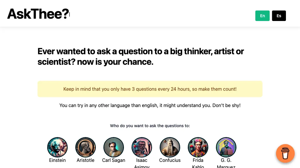Pick the Frida Kahlo avatar portrait
300x168 pixels.
[x=198, y=147]
